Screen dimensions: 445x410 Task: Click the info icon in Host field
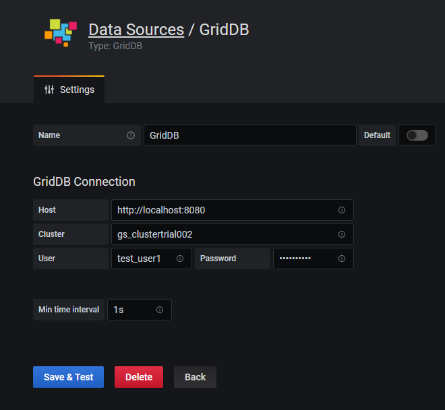pos(341,210)
